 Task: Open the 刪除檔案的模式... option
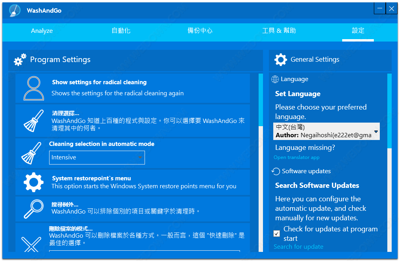point(133,237)
